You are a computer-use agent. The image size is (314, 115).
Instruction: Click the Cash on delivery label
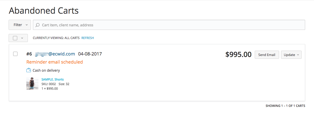pos(46,70)
